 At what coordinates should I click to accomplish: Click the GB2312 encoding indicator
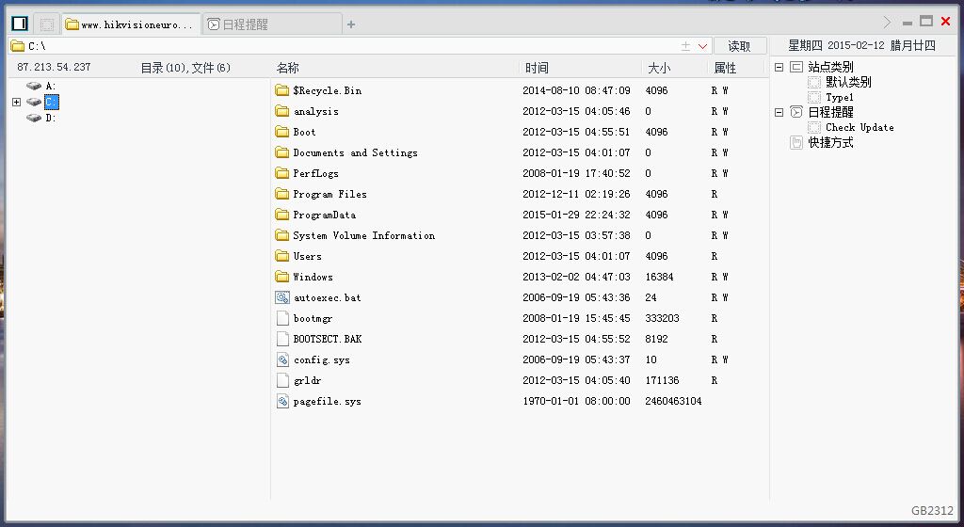932,510
